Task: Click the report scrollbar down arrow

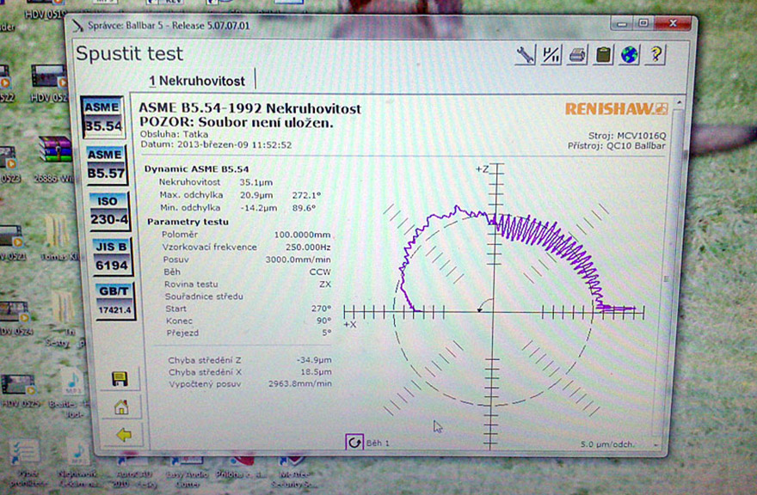Action: 655,444
